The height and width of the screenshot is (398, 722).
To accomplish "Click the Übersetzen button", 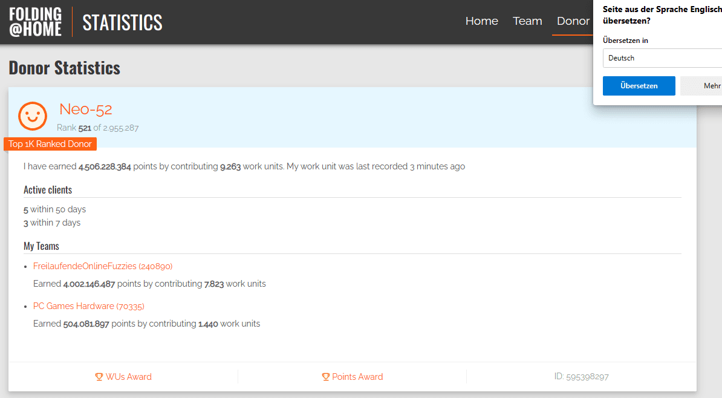I will [639, 86].
